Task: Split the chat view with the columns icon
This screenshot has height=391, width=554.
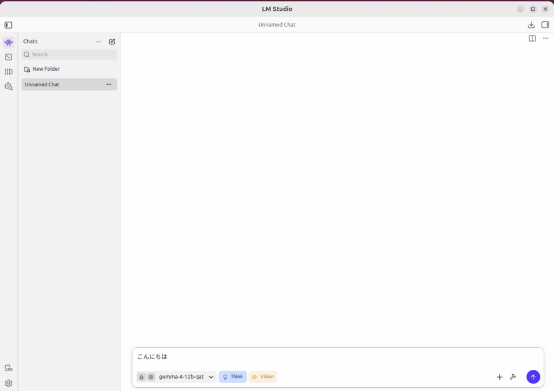Action: click(x=532, y=38)
